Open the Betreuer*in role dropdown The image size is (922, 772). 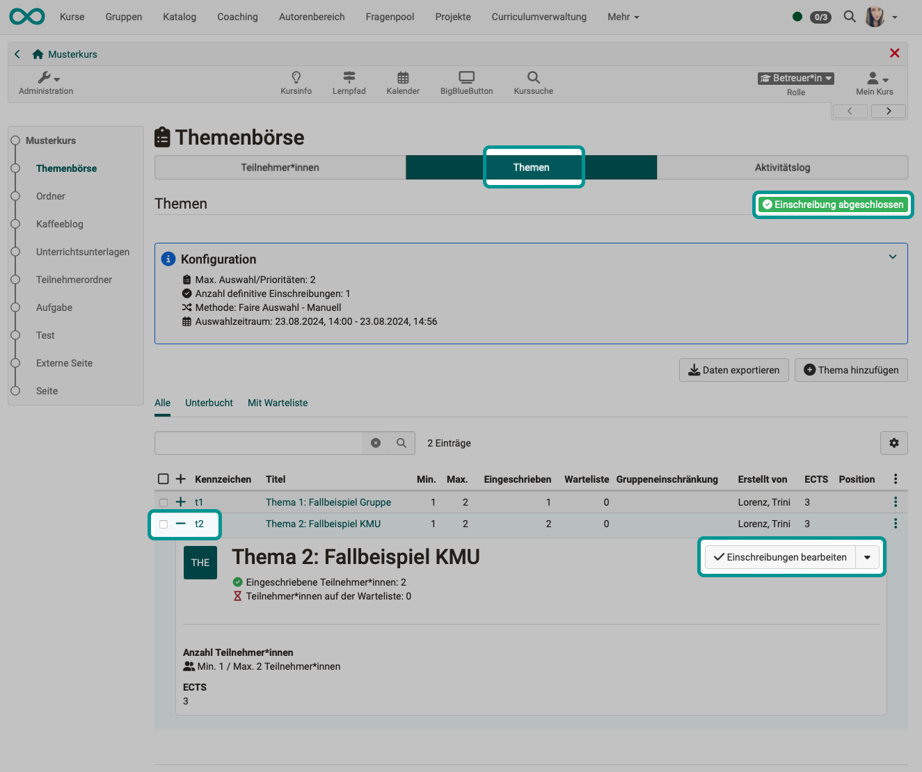(795, 78)
